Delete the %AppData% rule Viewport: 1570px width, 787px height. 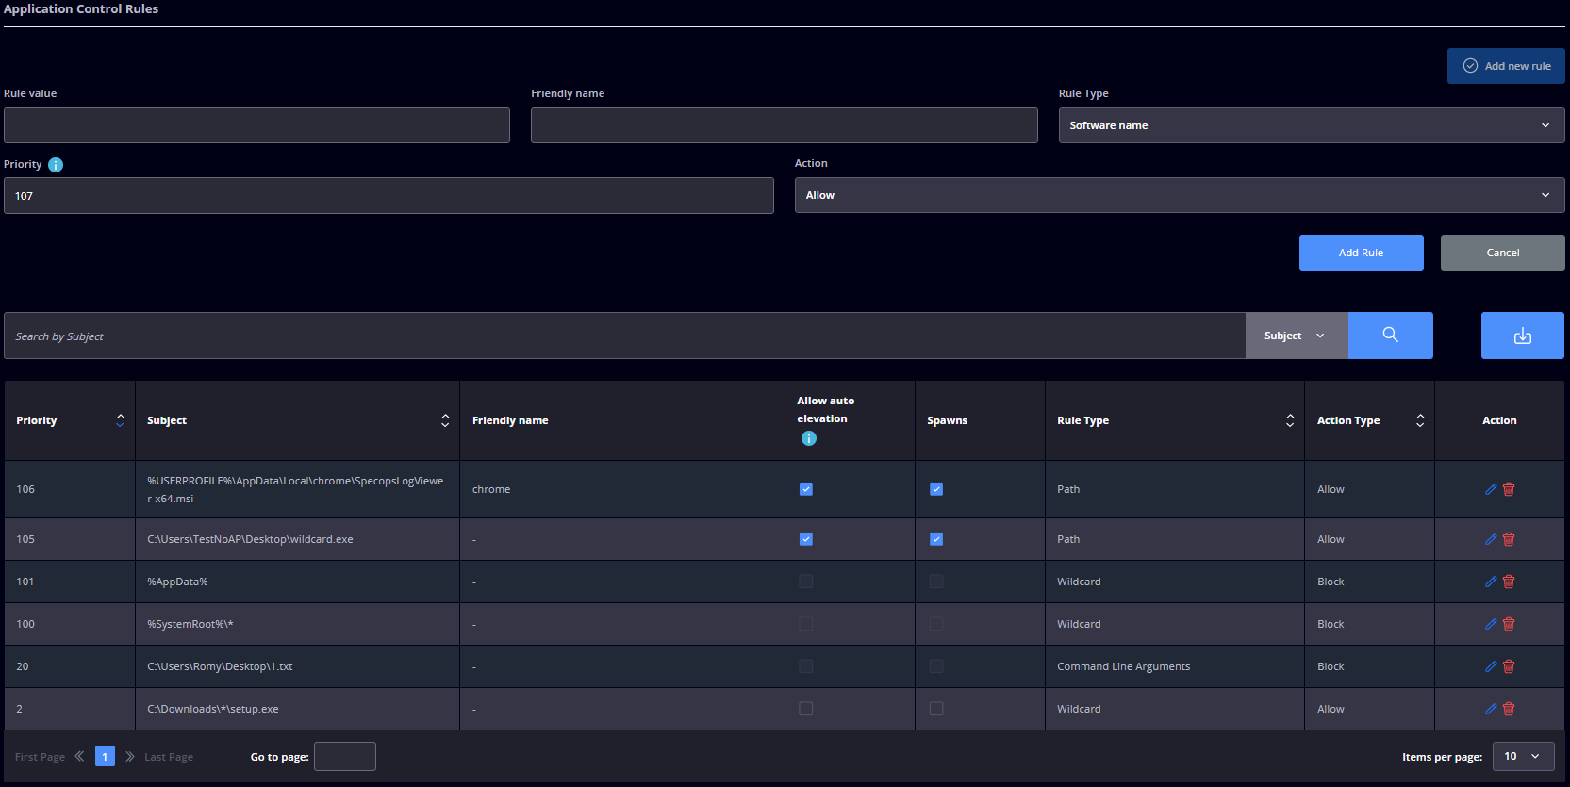click(1509, 582)
